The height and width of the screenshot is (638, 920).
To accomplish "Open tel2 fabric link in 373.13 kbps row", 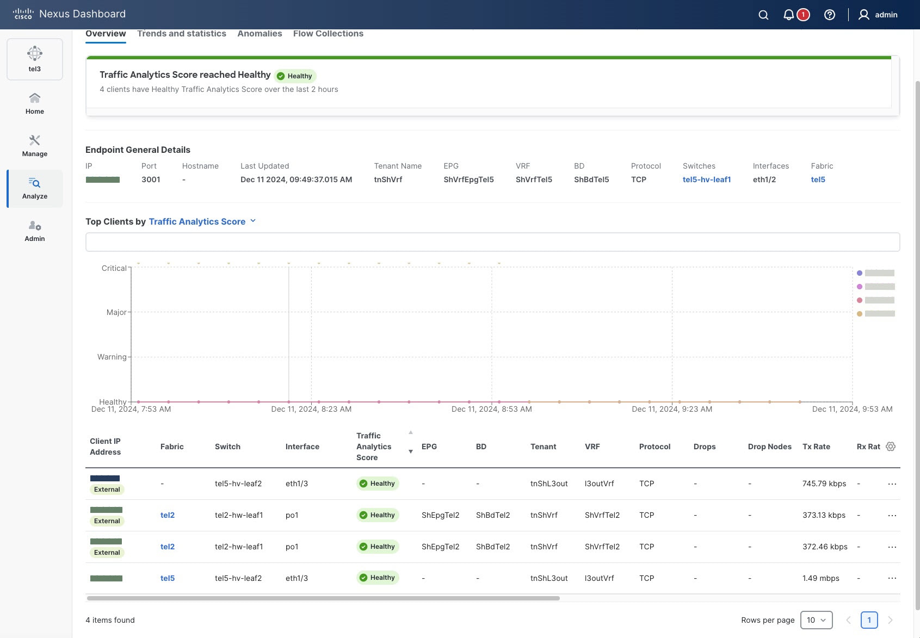I will [x=168, y=515].
